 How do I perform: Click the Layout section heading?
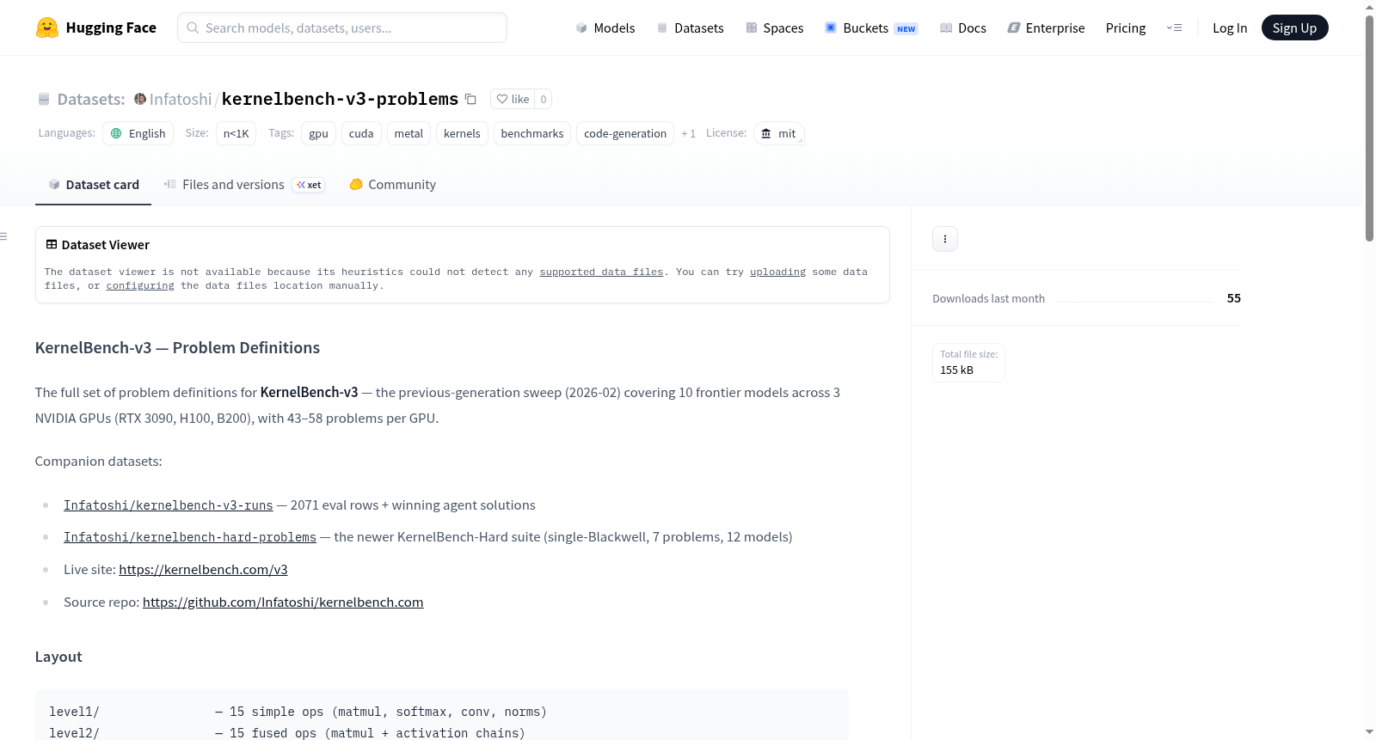pos(58,657)
